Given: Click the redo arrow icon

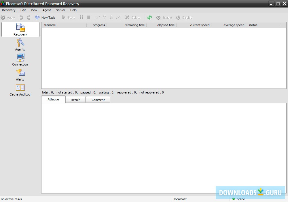Looking at the screenshot, I should [29, 18].
